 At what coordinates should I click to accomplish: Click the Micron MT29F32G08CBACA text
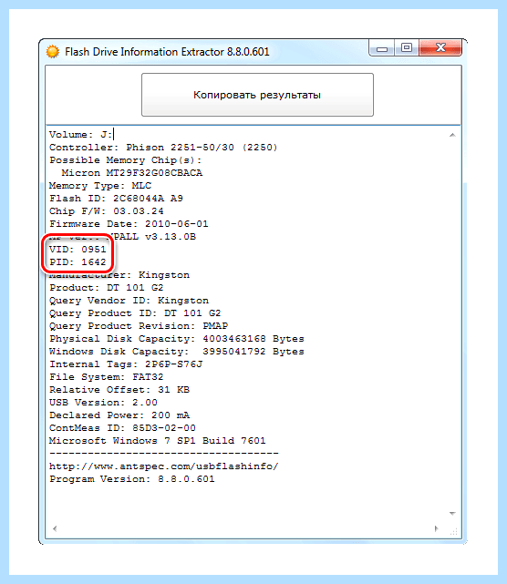coord(132,173)
